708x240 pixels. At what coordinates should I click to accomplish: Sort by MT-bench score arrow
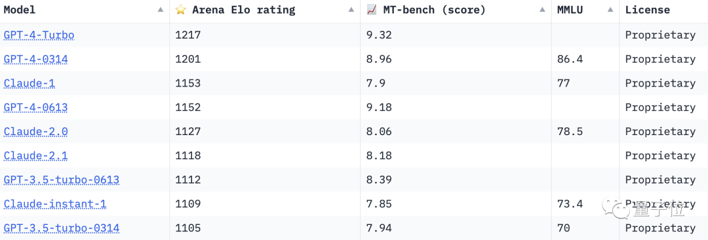click(542, 10)
